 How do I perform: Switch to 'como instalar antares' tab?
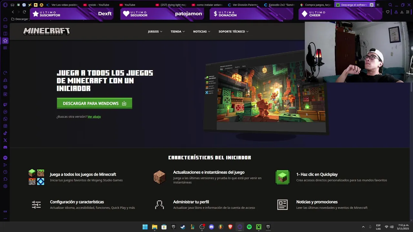coord(207,5)
